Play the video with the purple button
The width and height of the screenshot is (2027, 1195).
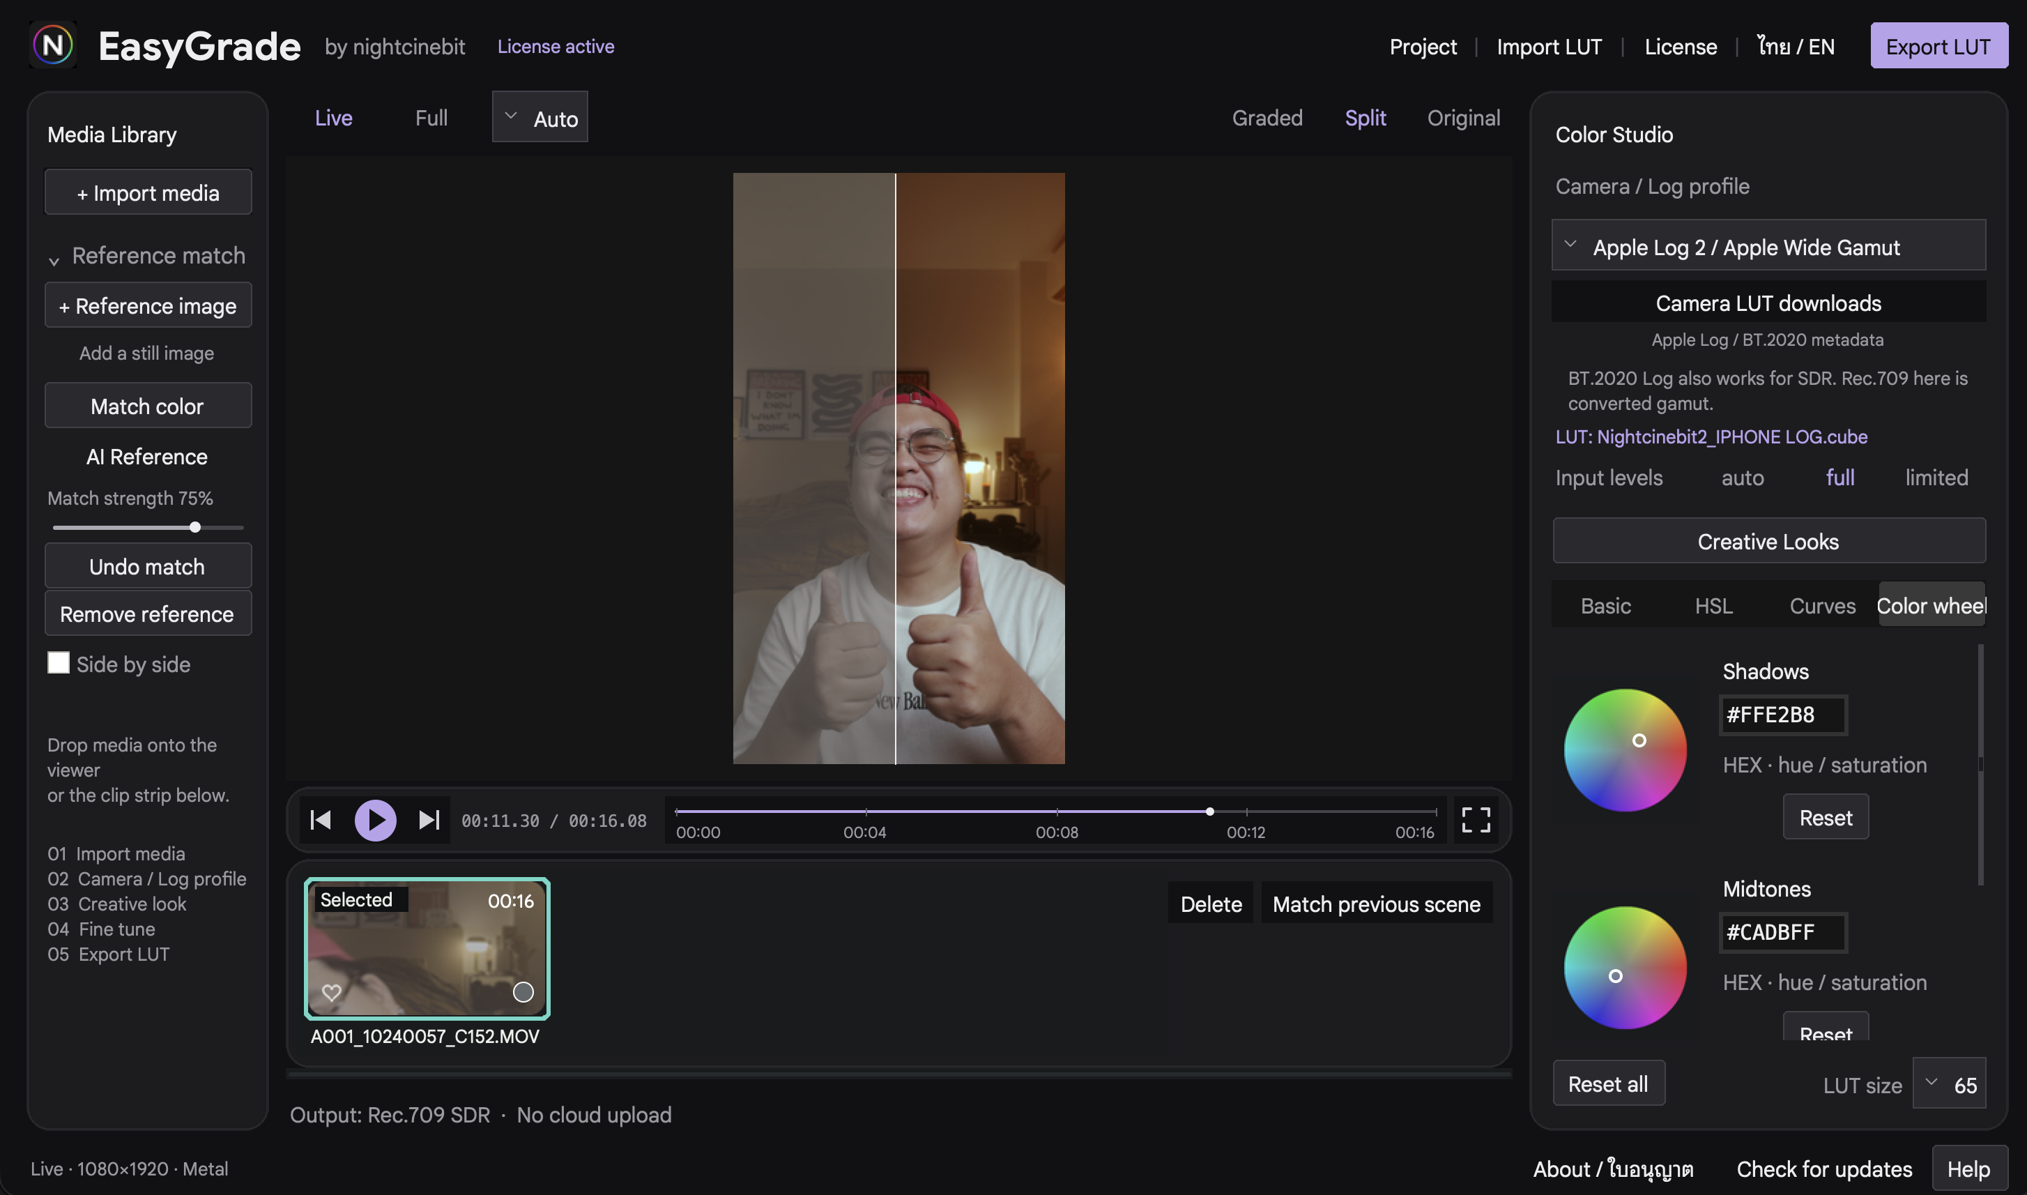point(375,820)
